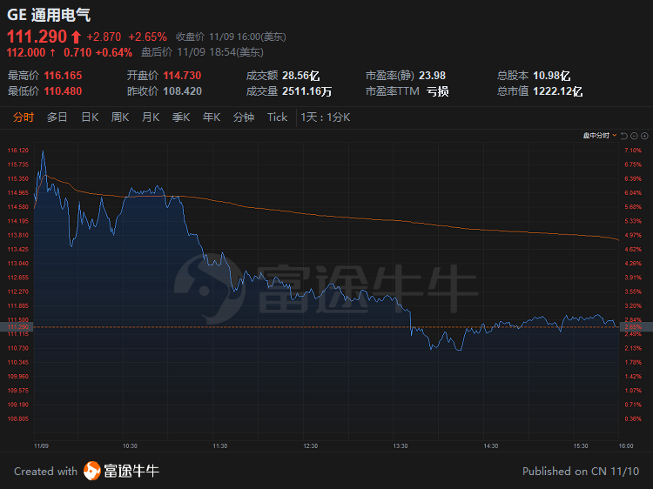Click the 最低价 value 110.480
Screen dimensions: 653x489
[63, 91]
